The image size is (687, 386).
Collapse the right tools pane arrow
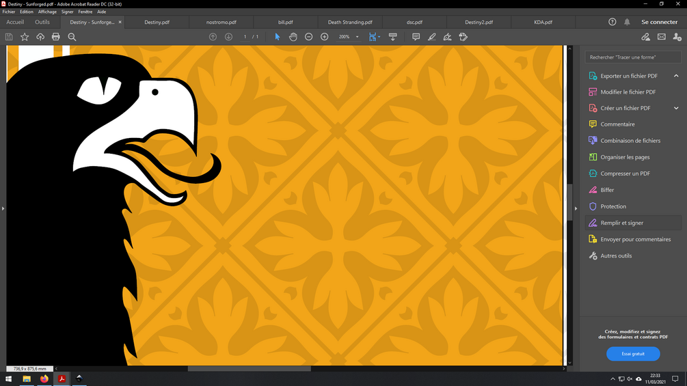pos(576,208)
